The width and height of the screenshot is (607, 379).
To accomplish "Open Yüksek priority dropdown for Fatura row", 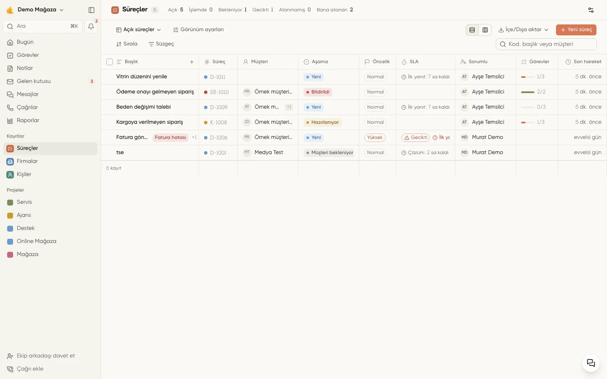I will [x=375, y=138].
